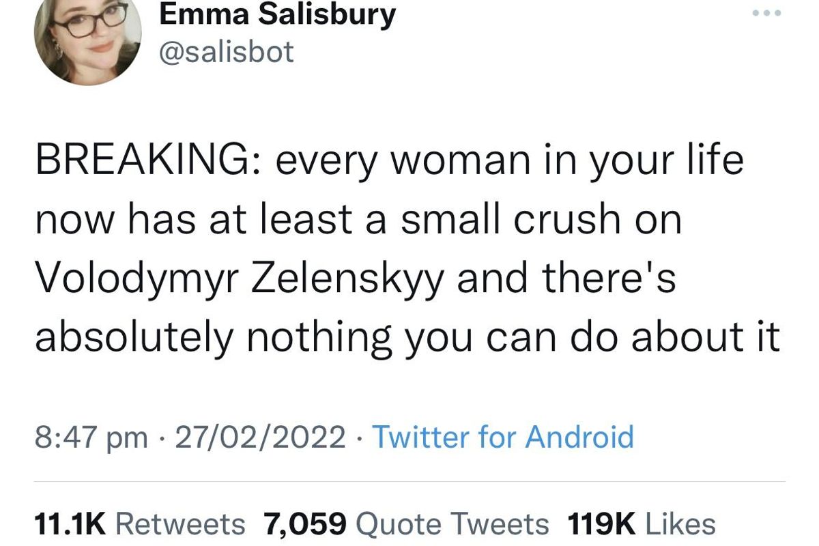The height and width of the screenshot is (546, 819).
Task: Click the @salisbot handle
Action: tap(226, 52)
